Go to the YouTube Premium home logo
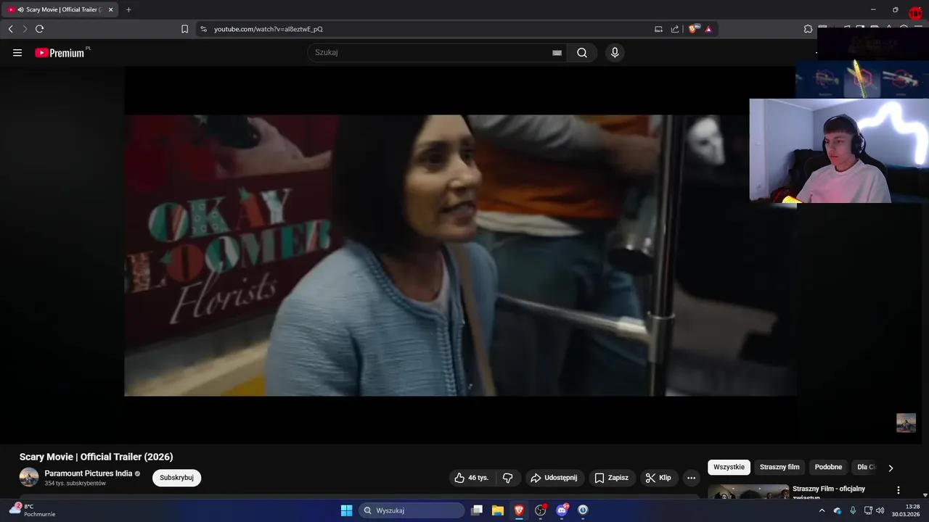 tap(61, 53)
